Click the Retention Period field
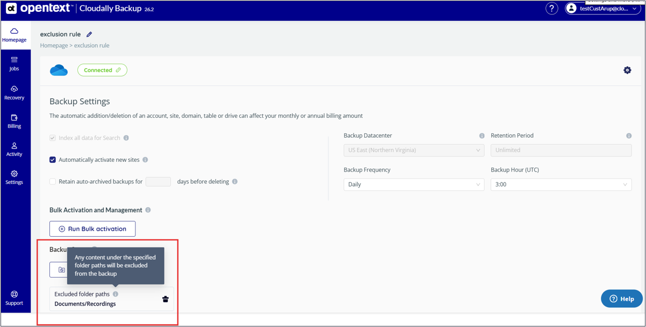 pos(561,150)
